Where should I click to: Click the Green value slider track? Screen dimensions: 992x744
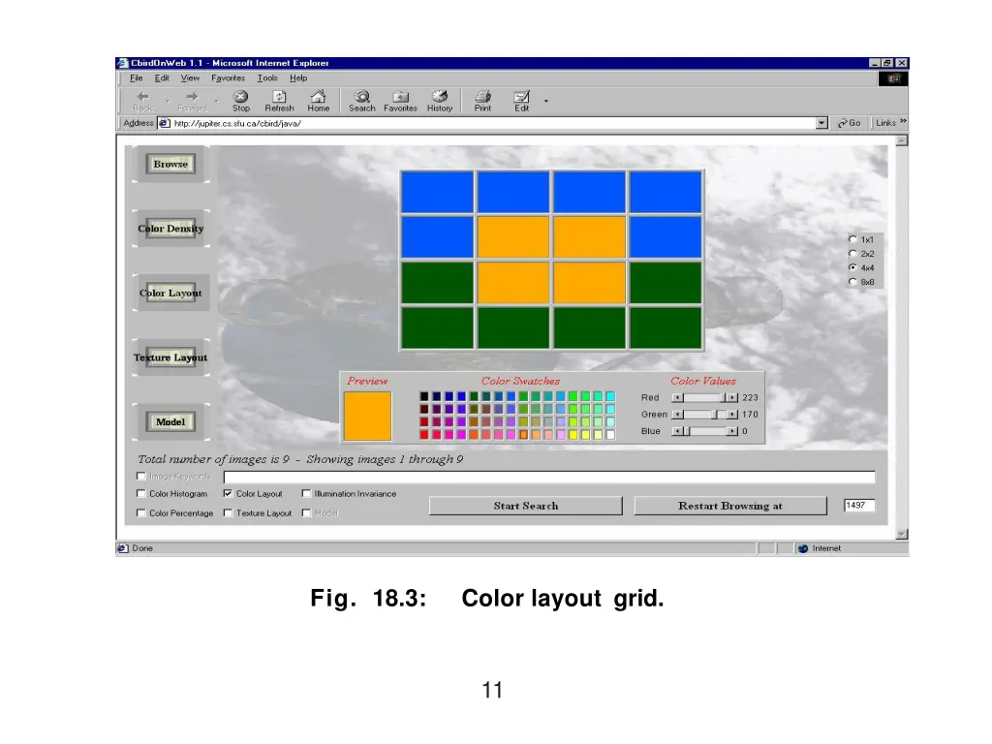coord(704,415)
